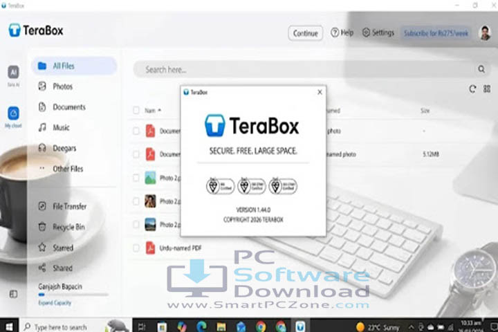Click the Size column header
The width and height of the screenshot is (498, 332).
point(425,111)
